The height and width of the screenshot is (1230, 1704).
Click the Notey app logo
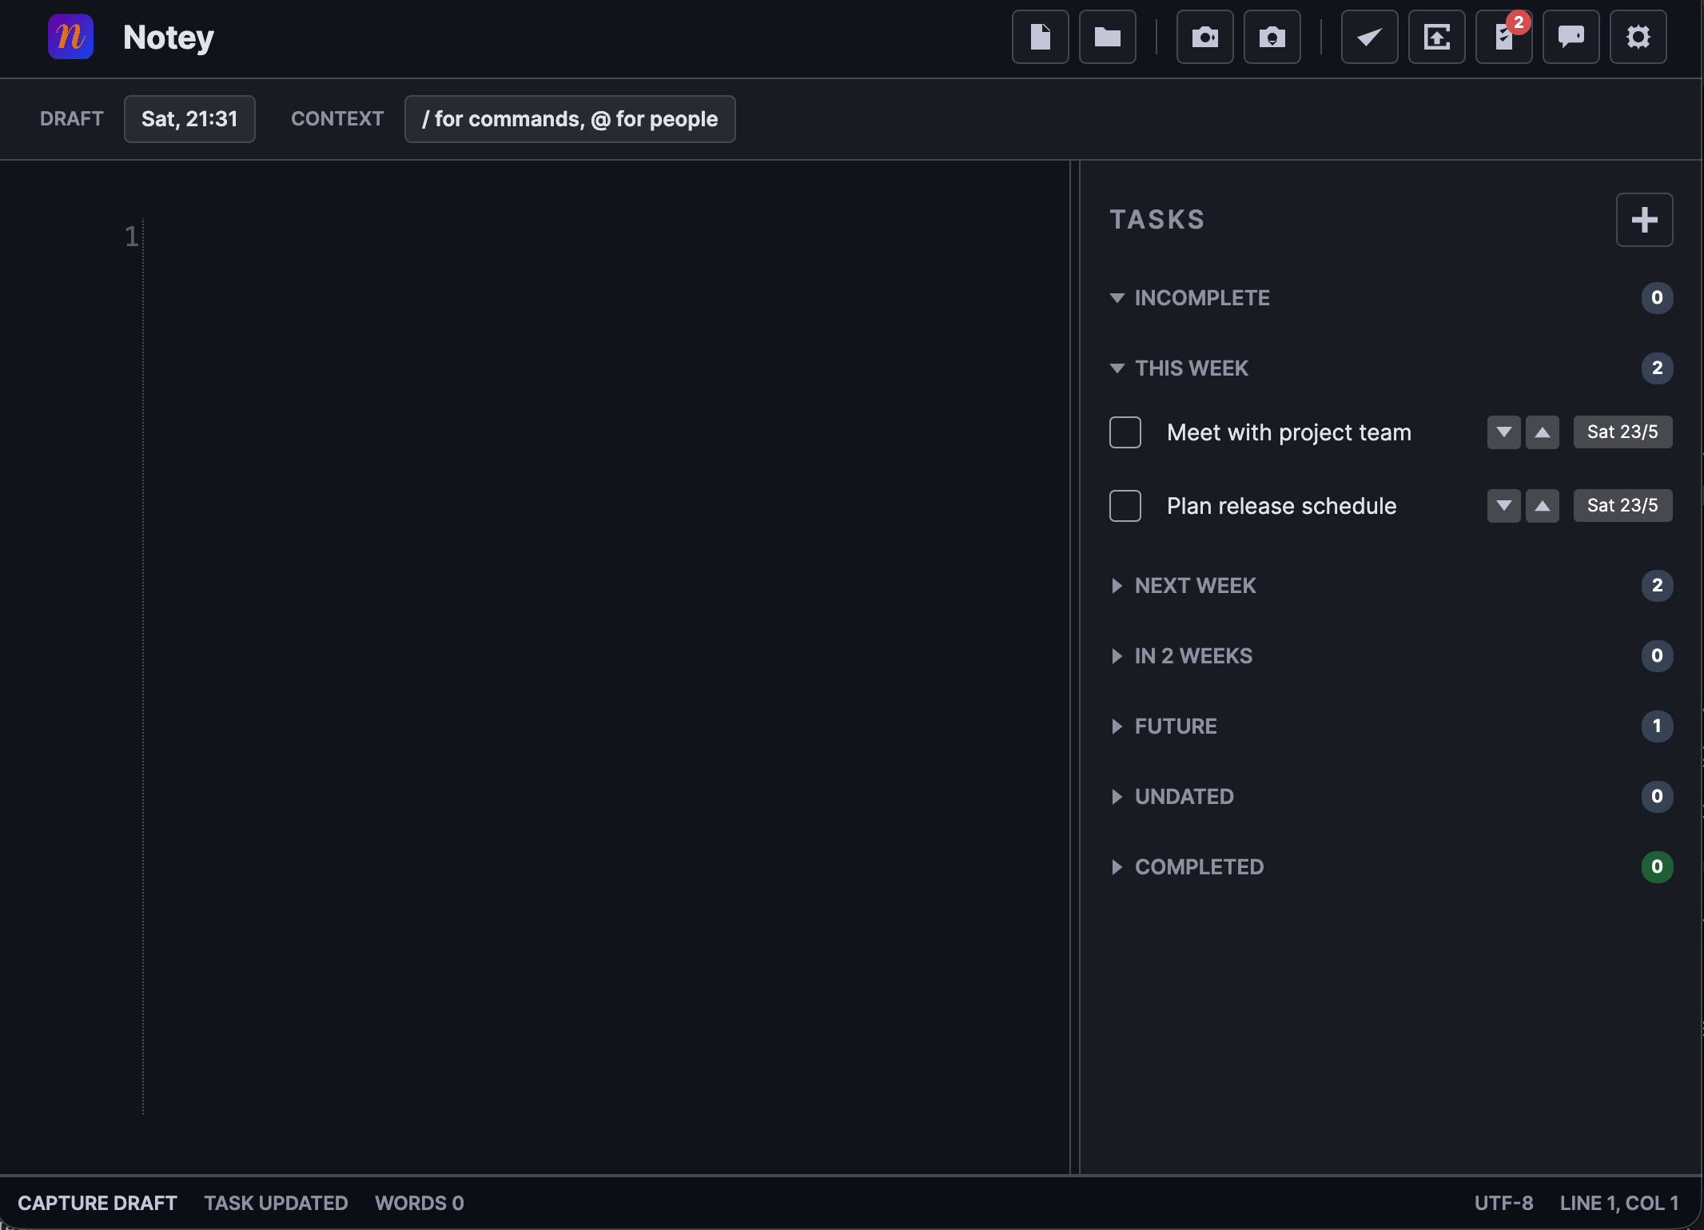pos(70,37)
